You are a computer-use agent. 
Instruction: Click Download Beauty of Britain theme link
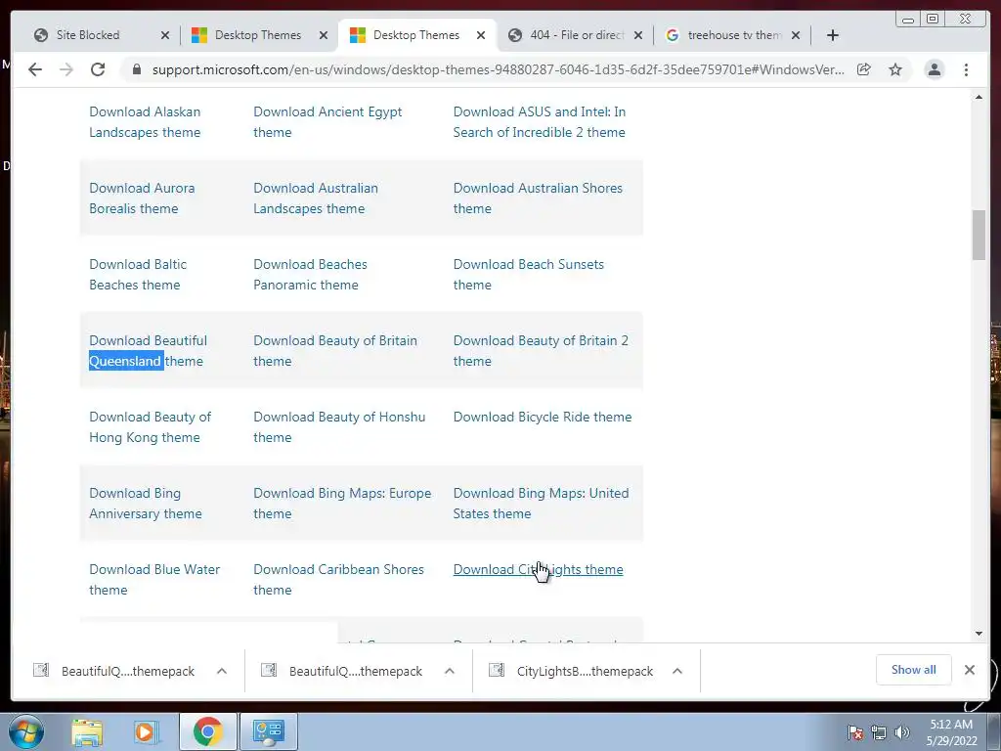coord(335,351)
